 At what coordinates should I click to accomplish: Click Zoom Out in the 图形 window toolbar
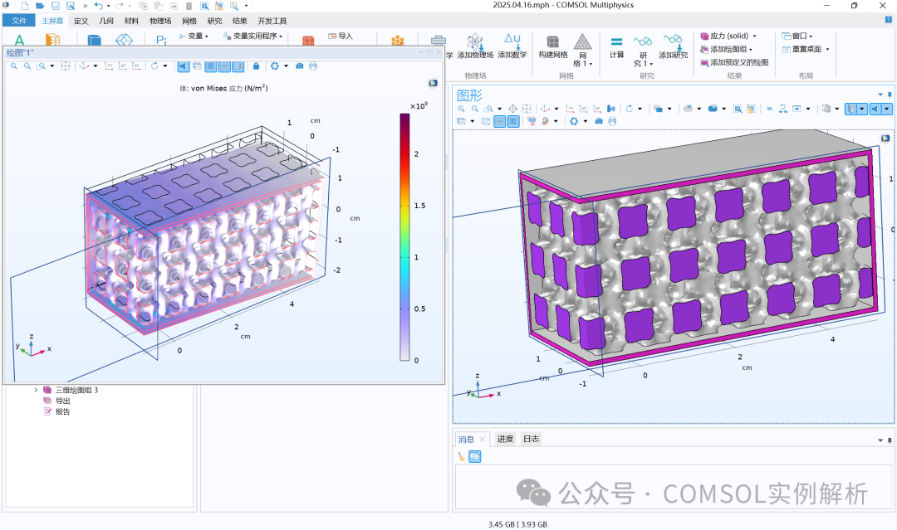click(475, 109)
